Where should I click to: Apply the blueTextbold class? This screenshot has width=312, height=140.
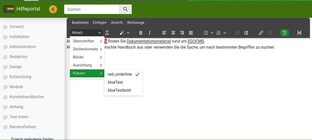point(119,90)
